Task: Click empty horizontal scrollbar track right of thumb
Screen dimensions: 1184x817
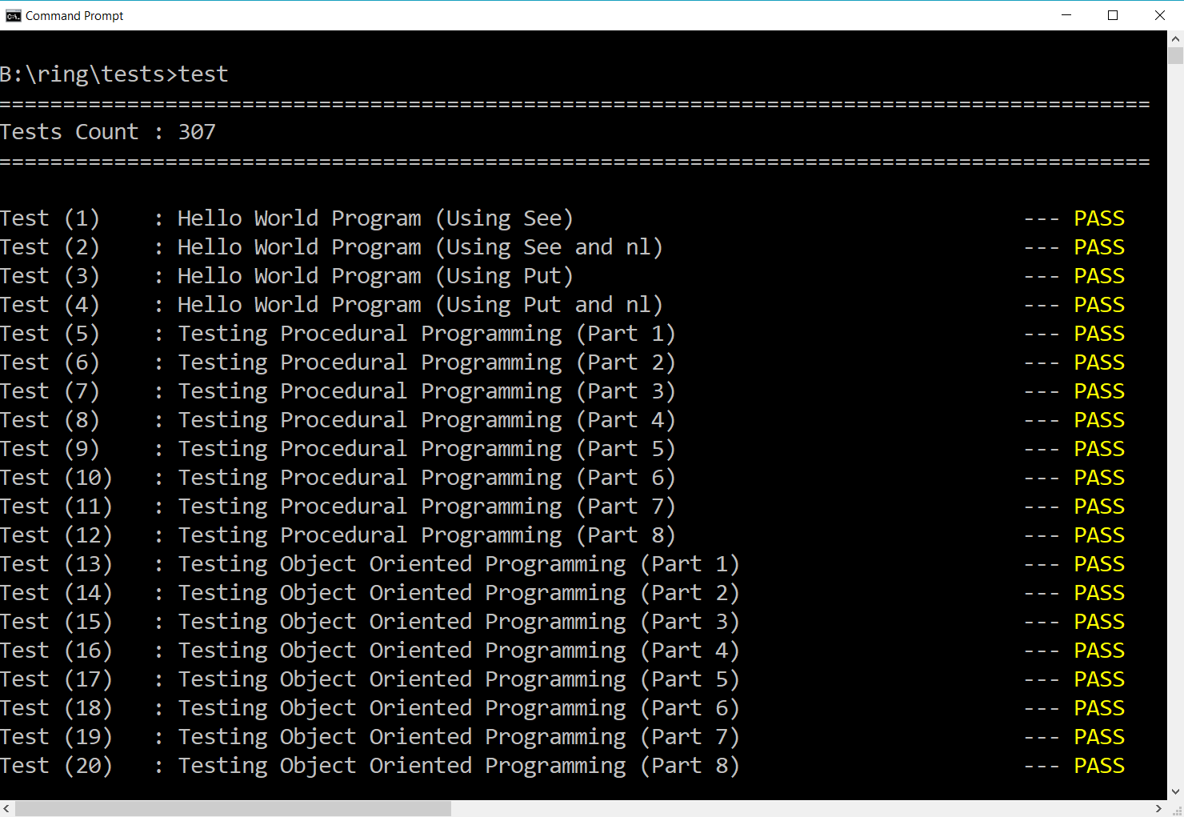Action: coord(800,809)
